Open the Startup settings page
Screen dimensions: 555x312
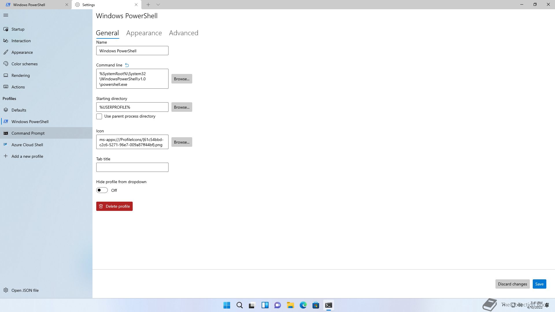[46, 29]
